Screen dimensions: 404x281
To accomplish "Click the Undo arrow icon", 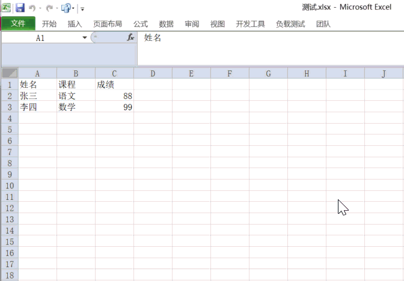I will click(32, 8).
